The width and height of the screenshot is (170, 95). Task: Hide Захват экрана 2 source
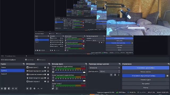pos(45,82)
